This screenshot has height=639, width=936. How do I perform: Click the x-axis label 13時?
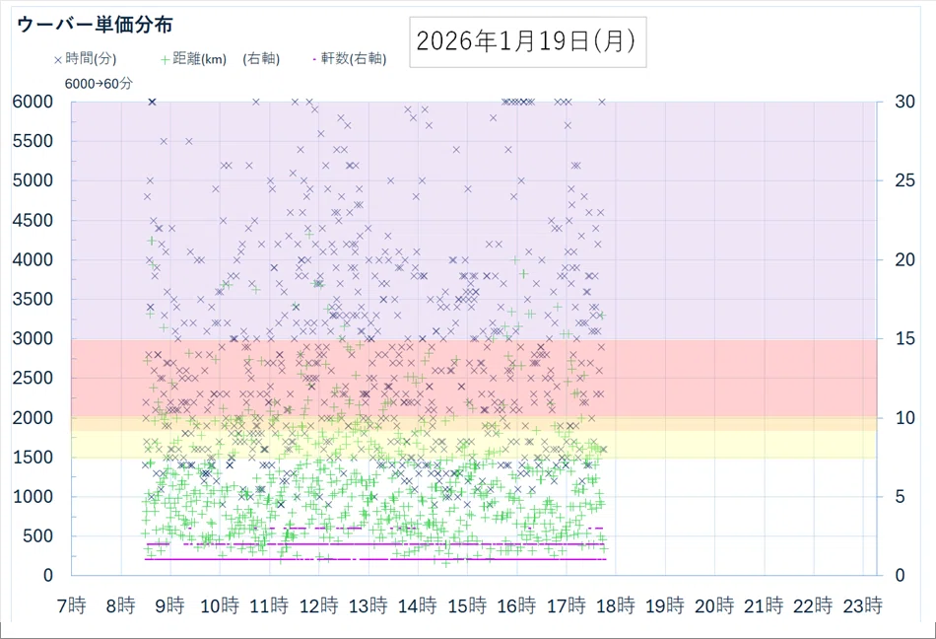pos(368,606)
